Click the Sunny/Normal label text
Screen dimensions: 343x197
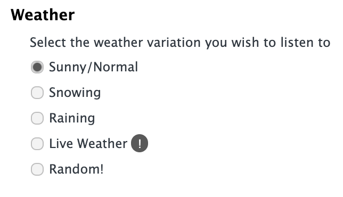pos(93,67)
